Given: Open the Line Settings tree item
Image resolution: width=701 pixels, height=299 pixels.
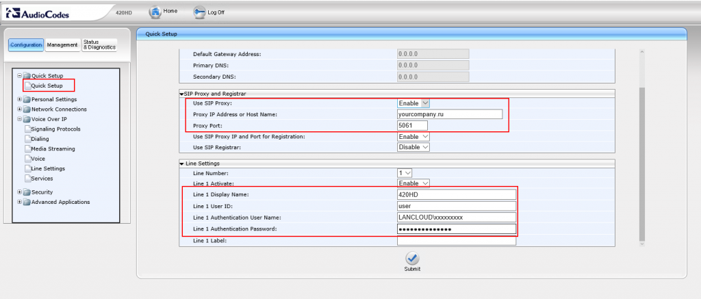Looking at the screenshot, I should pos(48,168).
